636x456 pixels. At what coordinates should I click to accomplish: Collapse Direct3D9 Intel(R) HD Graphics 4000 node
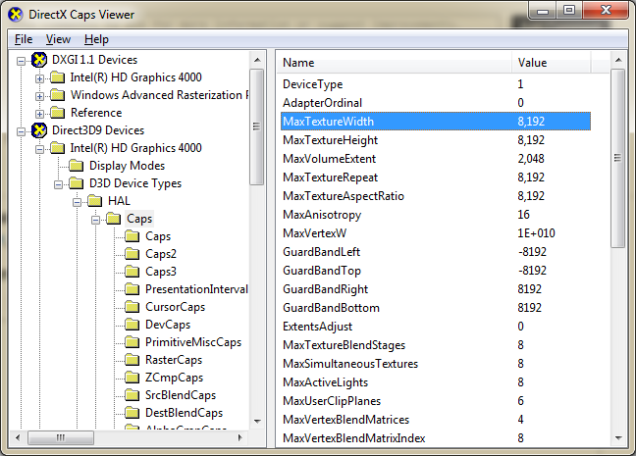coord(39,150)
